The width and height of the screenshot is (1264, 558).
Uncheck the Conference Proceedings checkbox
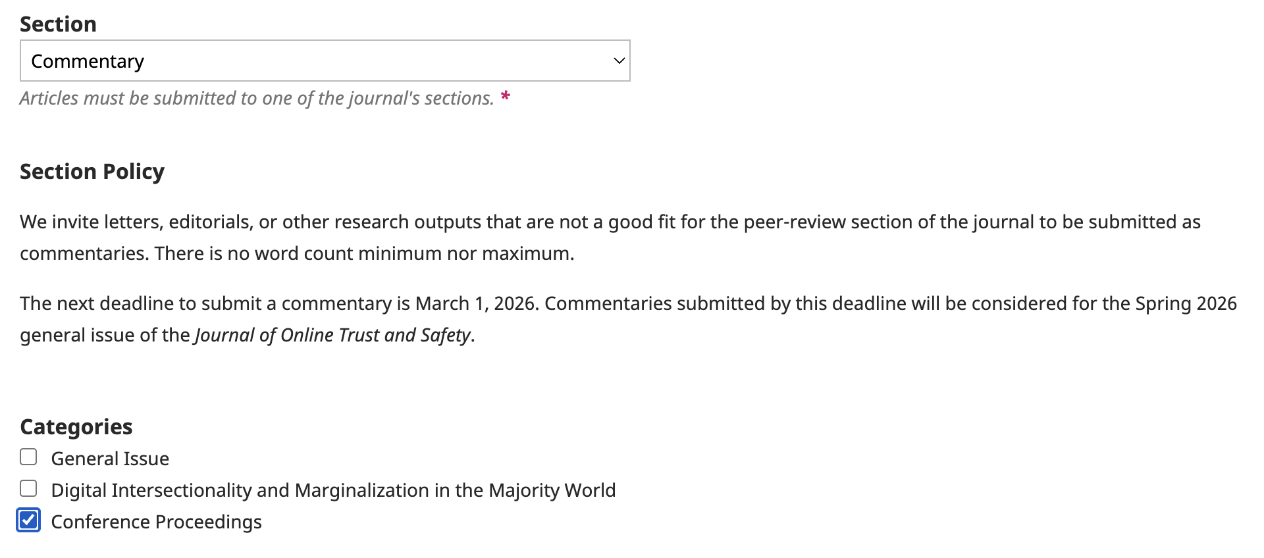pyautogui.click(x=28, y=520)
